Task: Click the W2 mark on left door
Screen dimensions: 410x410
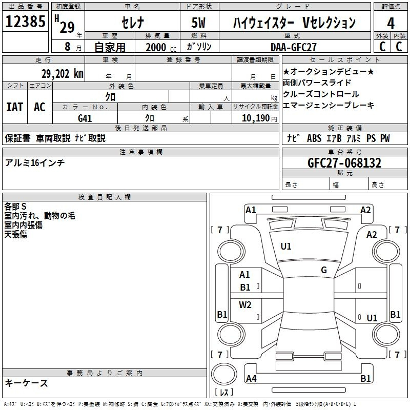Action: click(x=245, y=305)
